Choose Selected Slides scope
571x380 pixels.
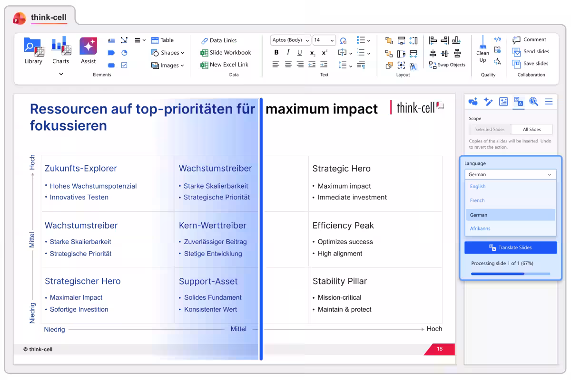point(490,129)
